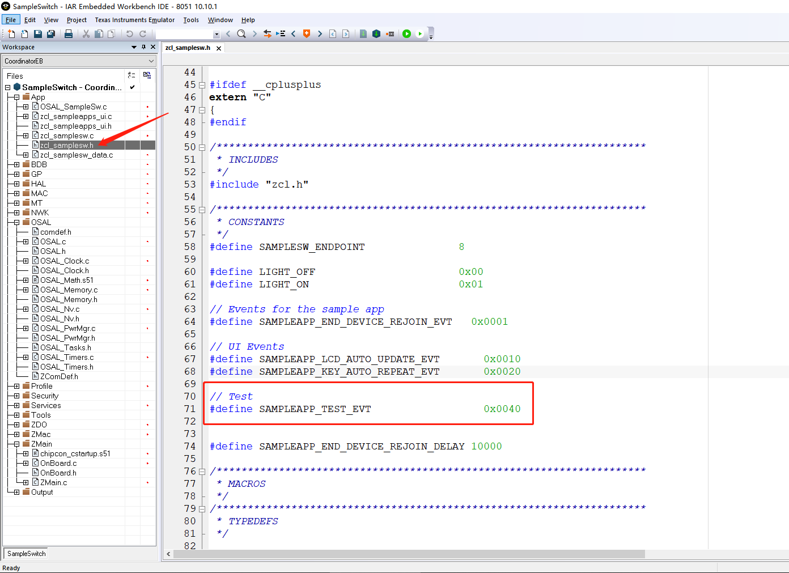Toggle fold marker at line 50 comment
This screenshot has width=789, height=573.
click(202, 147)
